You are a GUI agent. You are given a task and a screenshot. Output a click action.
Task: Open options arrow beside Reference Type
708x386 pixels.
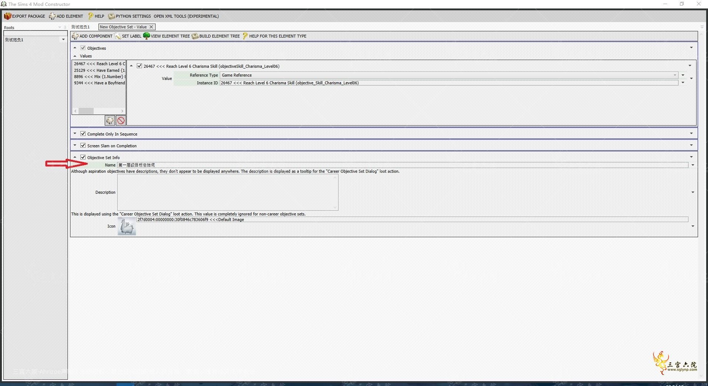(x=683, y=75)
